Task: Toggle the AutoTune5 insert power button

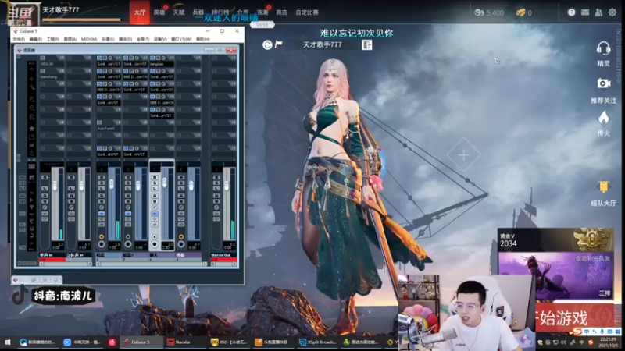Action: [99, 122]
